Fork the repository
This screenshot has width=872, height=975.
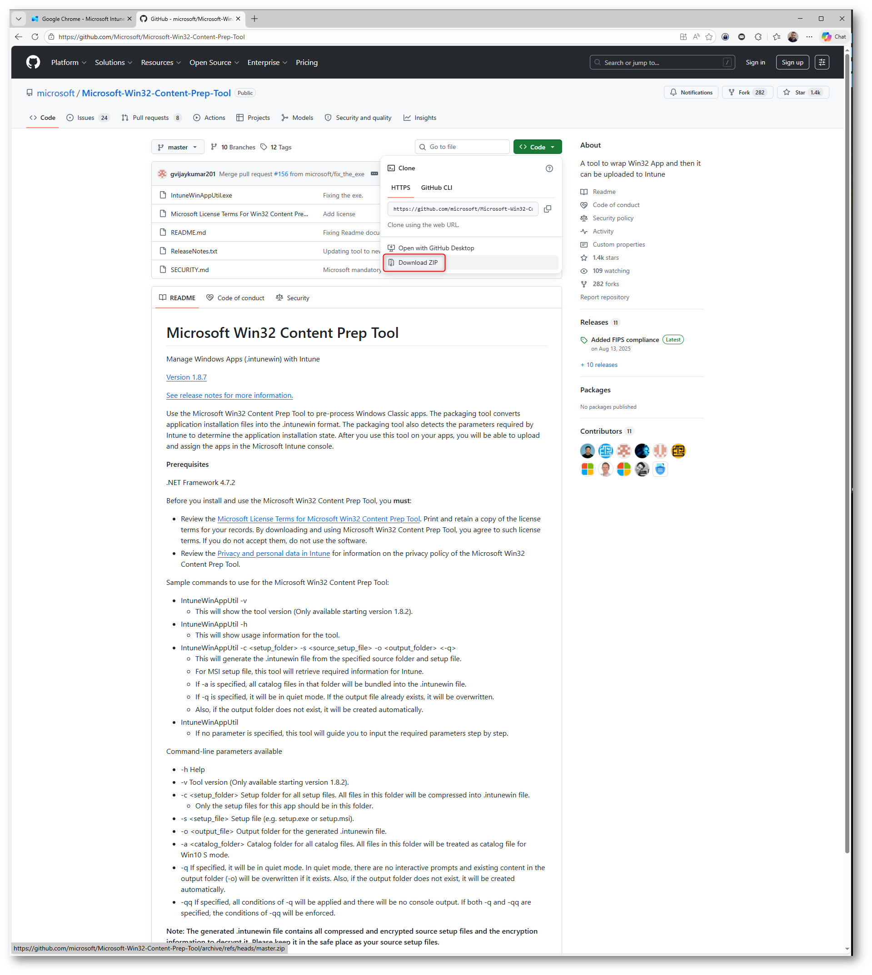pos(747,93)
